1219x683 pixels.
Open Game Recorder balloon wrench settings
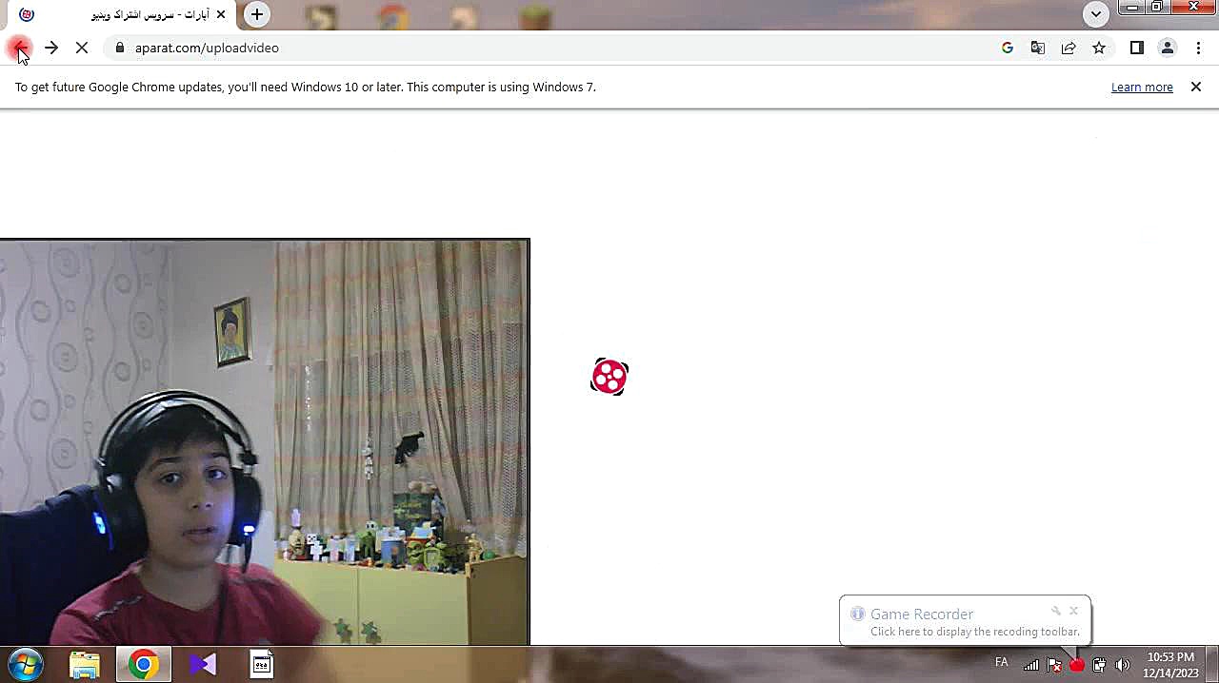coord(1056,611)
